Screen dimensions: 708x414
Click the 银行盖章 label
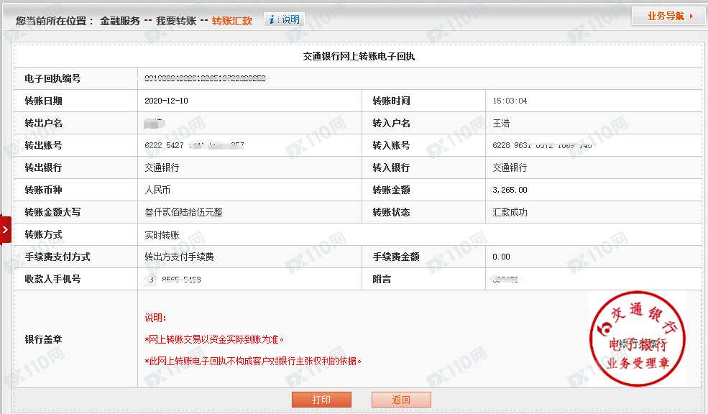tap(43, 339)
